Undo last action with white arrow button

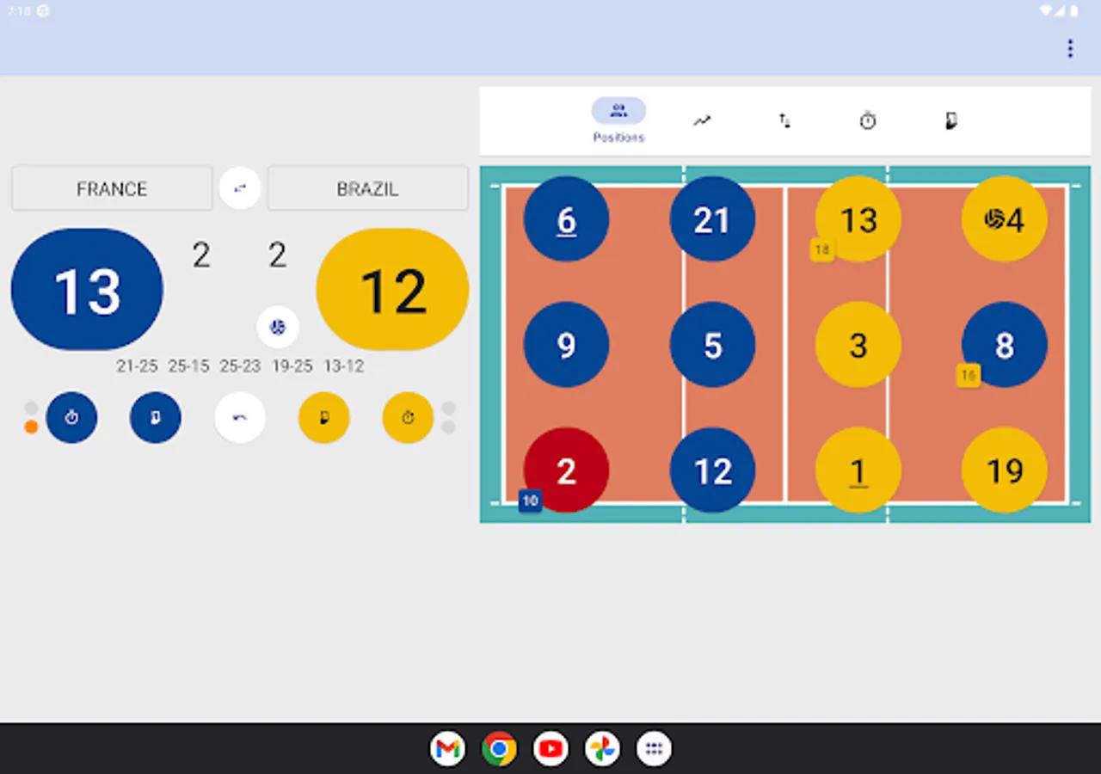(x=240, y=418)
